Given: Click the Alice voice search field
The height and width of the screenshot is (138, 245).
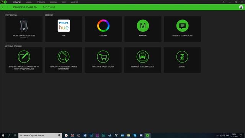Looking at the screenshot, I should pos(40,135).
